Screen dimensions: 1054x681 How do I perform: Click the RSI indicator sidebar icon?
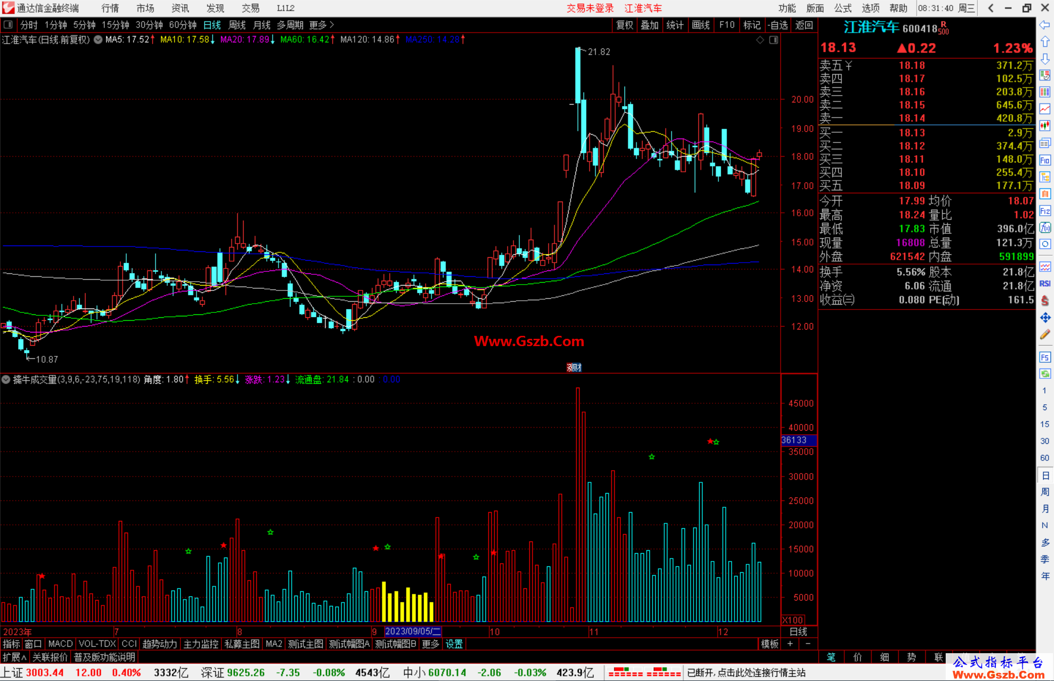[1045, 284]
